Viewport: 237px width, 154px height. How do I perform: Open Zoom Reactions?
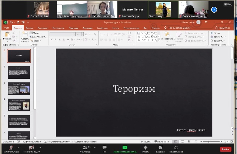[160, 148]
